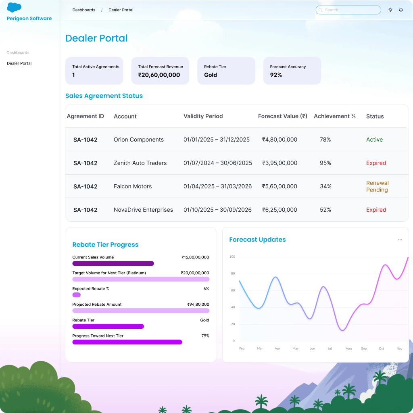The image size is (413, 413).
Task: Open the notifications bell icon
Action: pos(401,10)
